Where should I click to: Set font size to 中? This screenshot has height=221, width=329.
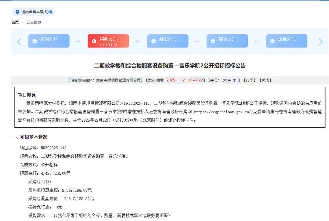tap(230, 80)
